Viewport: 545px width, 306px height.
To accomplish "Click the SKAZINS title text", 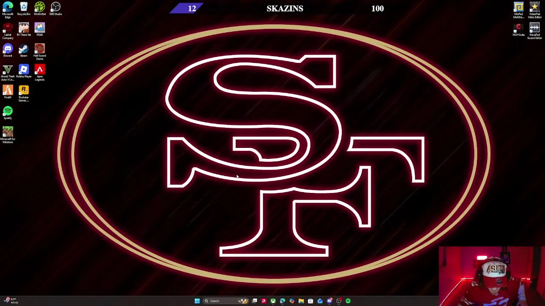I will 285,8.
